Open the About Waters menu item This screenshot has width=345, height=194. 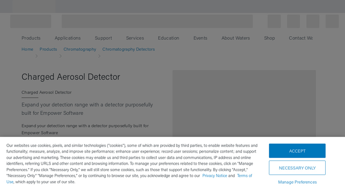(235, 38)
